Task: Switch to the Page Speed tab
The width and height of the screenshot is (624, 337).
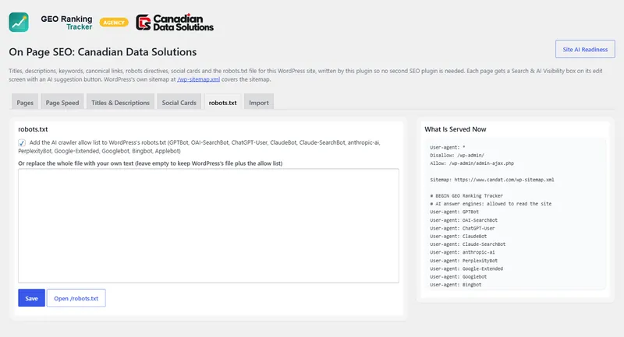Action: [x=62, y=103]
